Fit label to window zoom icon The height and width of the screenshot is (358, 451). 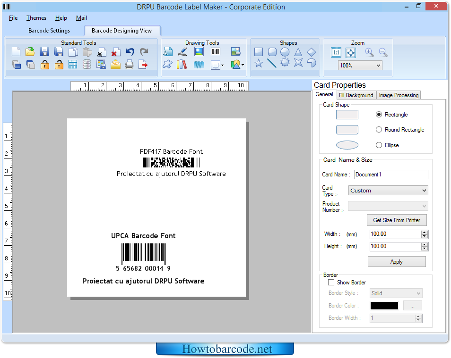[x=351, y=52]
